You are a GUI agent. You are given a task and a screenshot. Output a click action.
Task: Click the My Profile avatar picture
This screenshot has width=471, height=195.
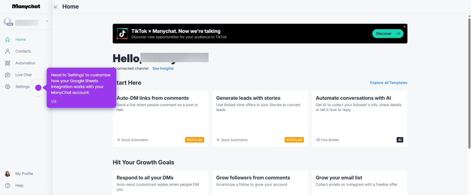8,174
